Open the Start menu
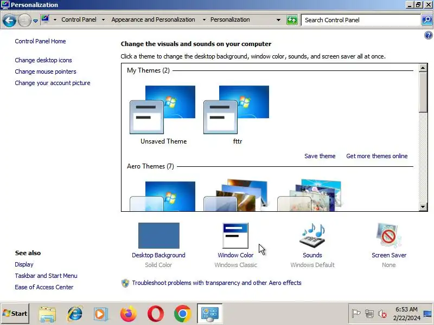This screenshot has width=434, height=325. point(15,314)
